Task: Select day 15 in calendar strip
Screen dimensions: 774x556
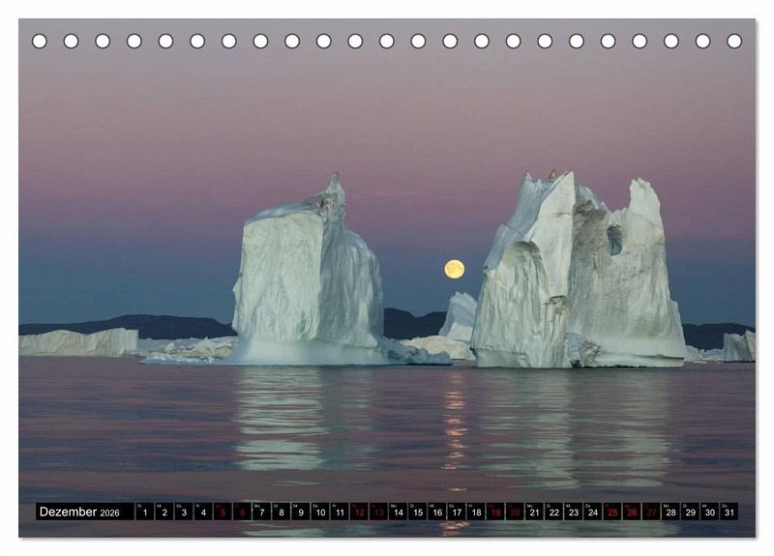Action: [418, 512]
